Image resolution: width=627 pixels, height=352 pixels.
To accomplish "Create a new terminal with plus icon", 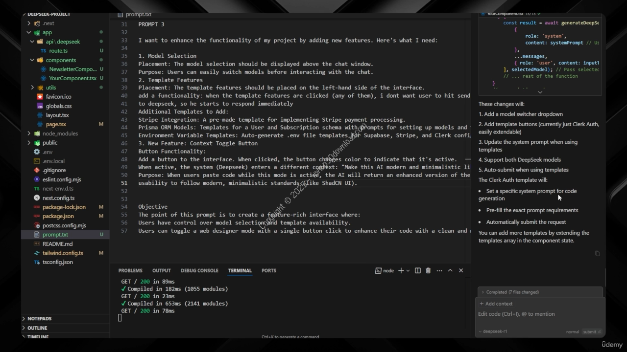I will 400,270.
